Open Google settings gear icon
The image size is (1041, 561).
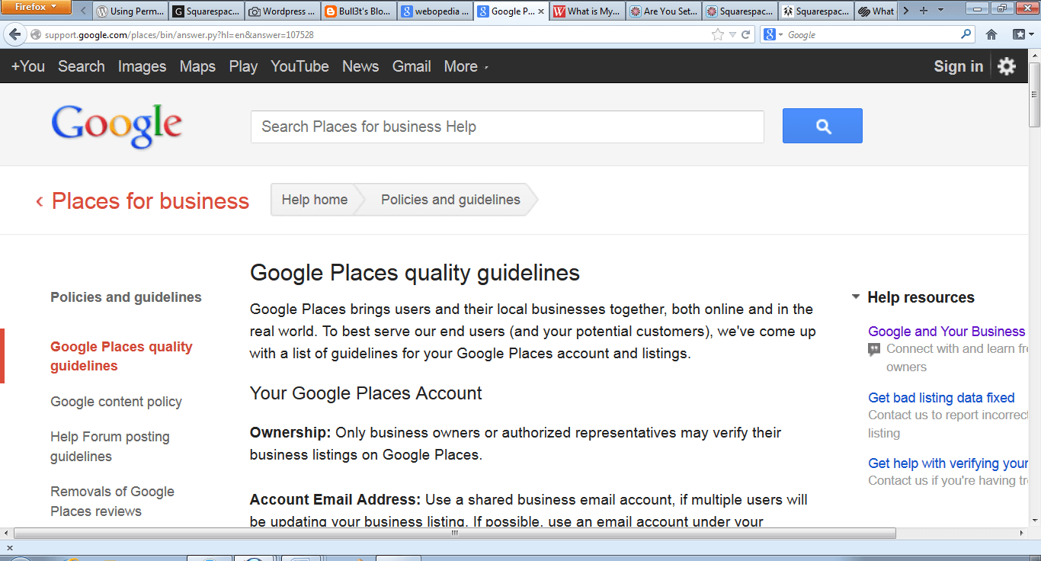(x=1007, y=66)
